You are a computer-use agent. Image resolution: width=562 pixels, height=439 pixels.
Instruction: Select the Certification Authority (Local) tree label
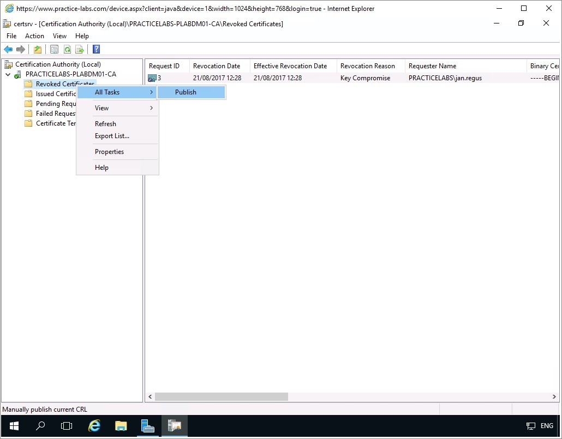point(58,64)
